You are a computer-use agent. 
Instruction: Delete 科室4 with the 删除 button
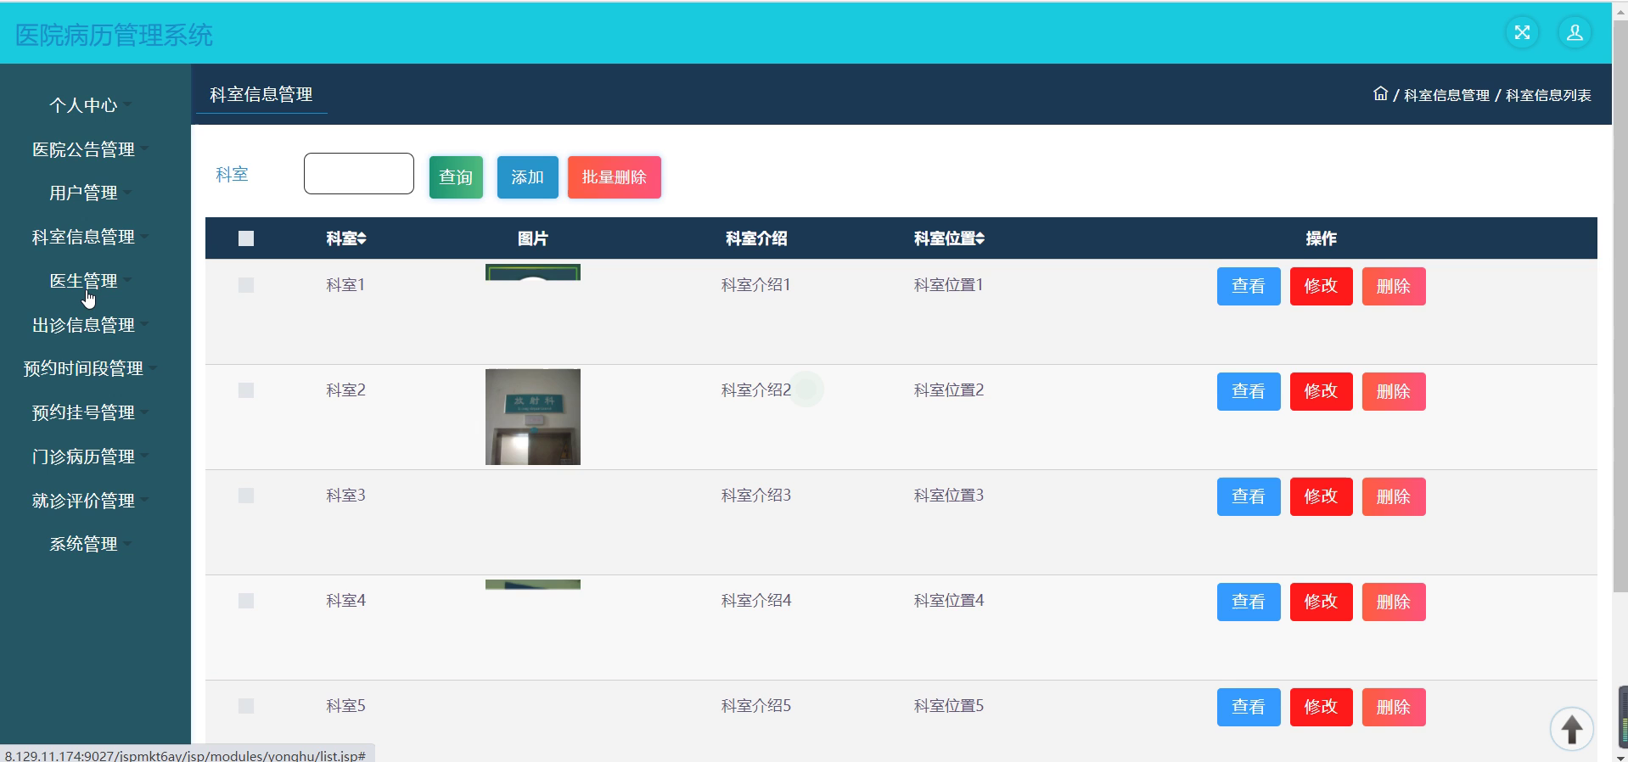[1394, 602]
